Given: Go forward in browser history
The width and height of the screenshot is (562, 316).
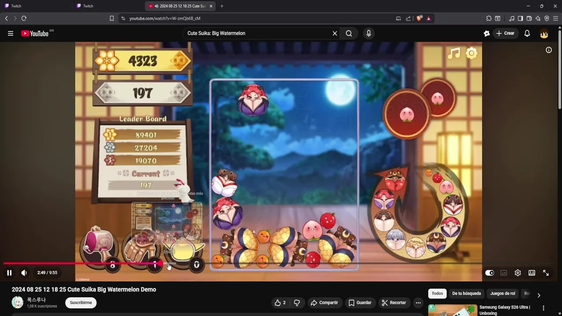Looking at the screenshot, I should pyautogui.click(x=15, y=18).
